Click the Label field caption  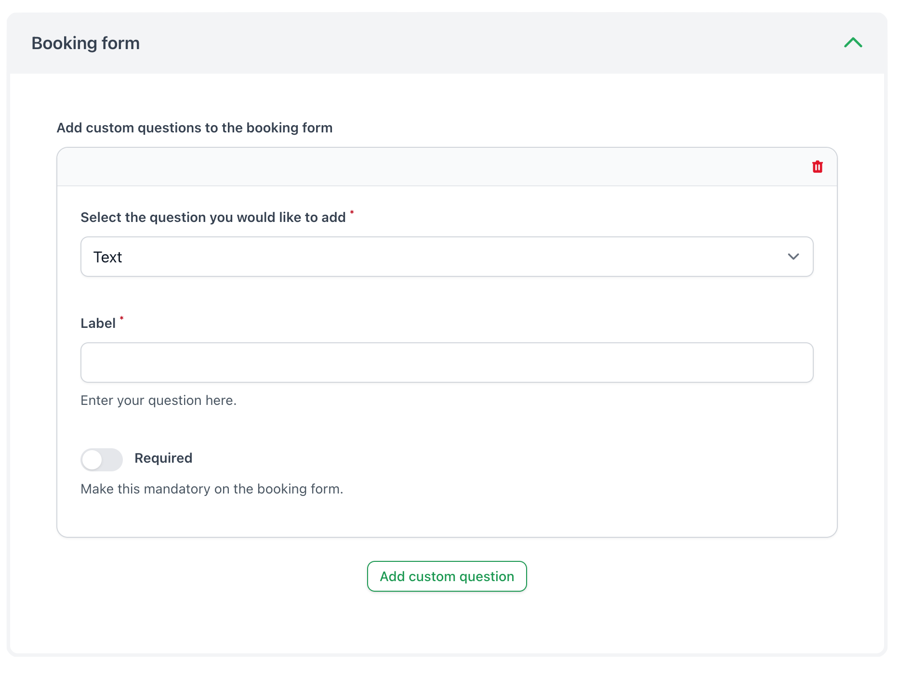[x=98, y=324]
